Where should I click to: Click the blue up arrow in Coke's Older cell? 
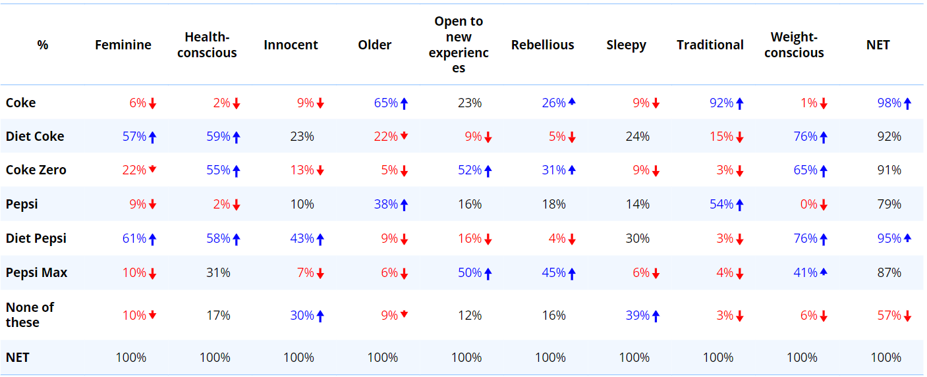pos(405,103)
